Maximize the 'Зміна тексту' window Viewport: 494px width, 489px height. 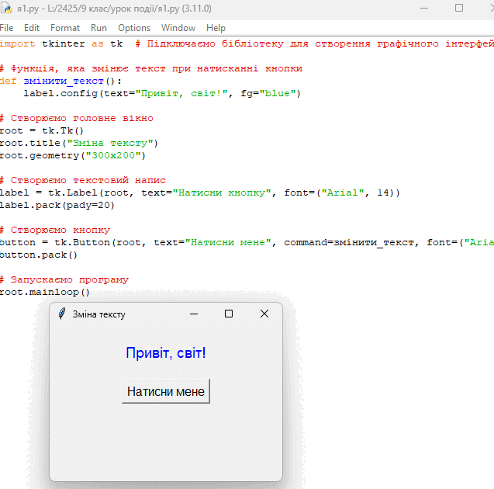[x=229, y=314]
